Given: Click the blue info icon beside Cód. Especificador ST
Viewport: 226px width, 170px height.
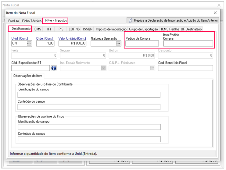Looking at the screenshot, I should (54, 68).
